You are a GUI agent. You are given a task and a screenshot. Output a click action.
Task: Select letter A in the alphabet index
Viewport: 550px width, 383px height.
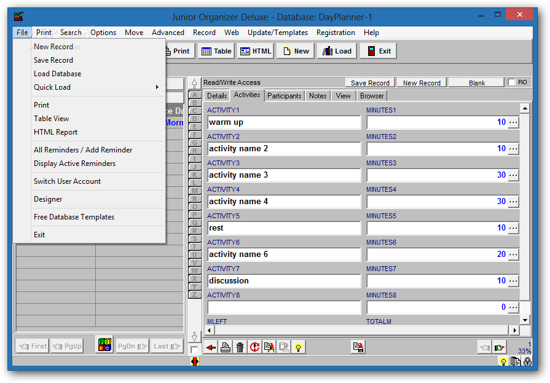(x=195, y=95)
